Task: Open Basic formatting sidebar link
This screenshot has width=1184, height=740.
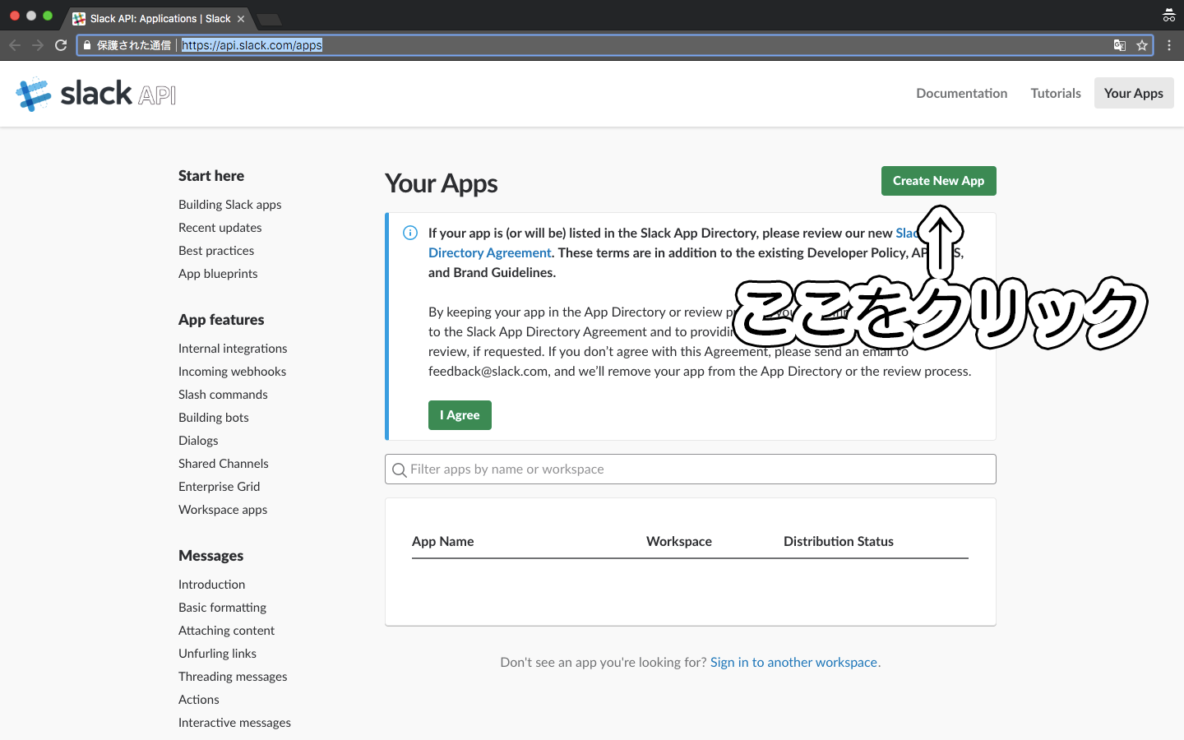Action: (x=223, y=608)
